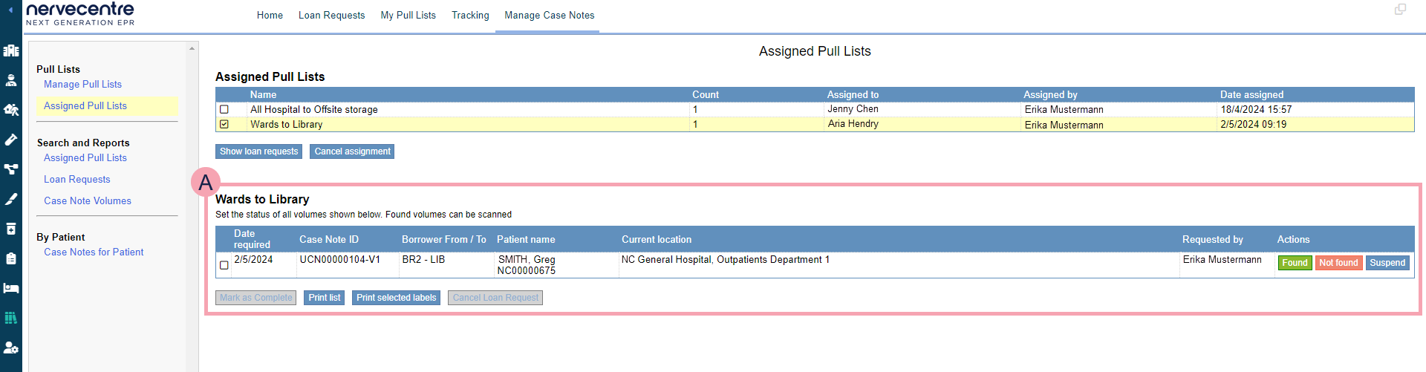
Task: Click the flow diagram sidebar icon
Action: point(11,169)
